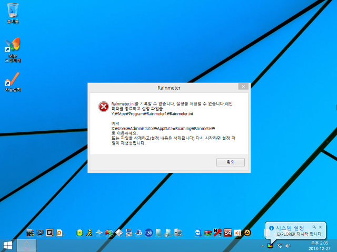Dismiss the 시스템 설정 notification balloon

point(321,227)
